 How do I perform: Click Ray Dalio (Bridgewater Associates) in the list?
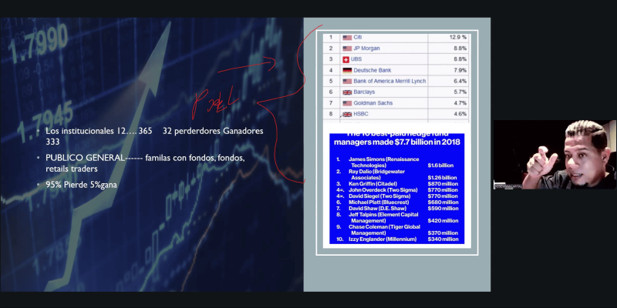378,175
